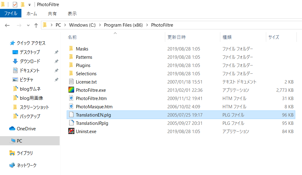Sort by the サイズ column header
The width and height of the screenshot is (302, 175).
tap(274, 37)
